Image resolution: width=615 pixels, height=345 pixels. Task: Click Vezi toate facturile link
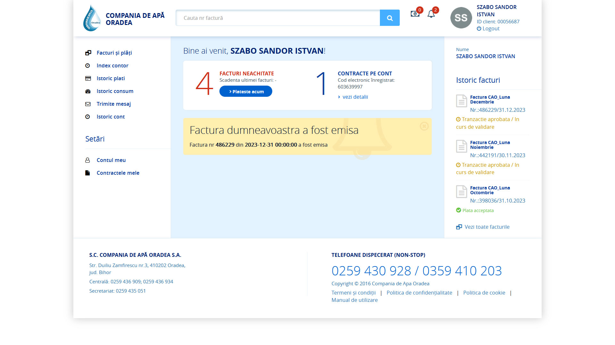487,227
